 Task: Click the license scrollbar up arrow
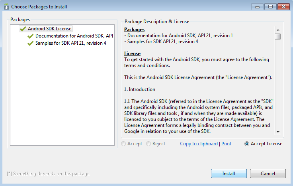click(x=278, y=30)
